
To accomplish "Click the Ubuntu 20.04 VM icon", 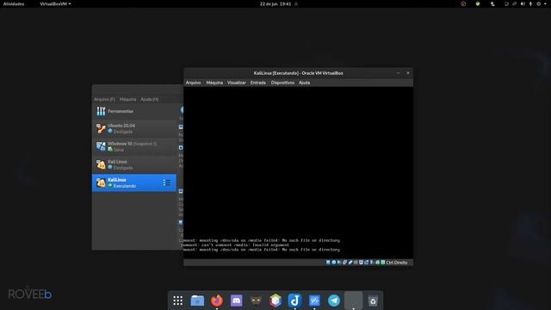I will click(x=101, y=128).
